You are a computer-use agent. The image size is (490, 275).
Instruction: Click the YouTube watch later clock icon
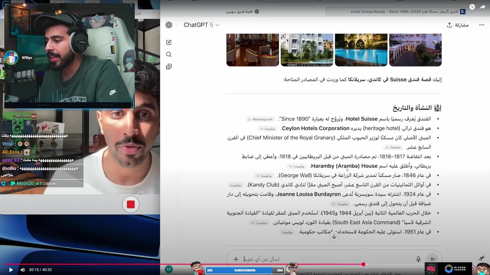point(472,7)
